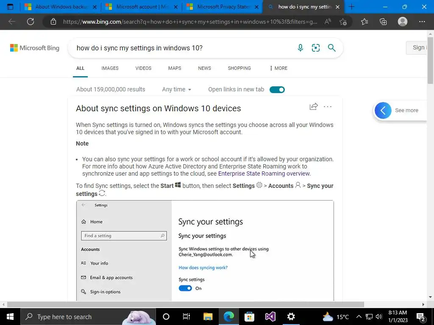434x325 pixels.
Task: View site information via the lock icon
Action: (x=53, y=22)
